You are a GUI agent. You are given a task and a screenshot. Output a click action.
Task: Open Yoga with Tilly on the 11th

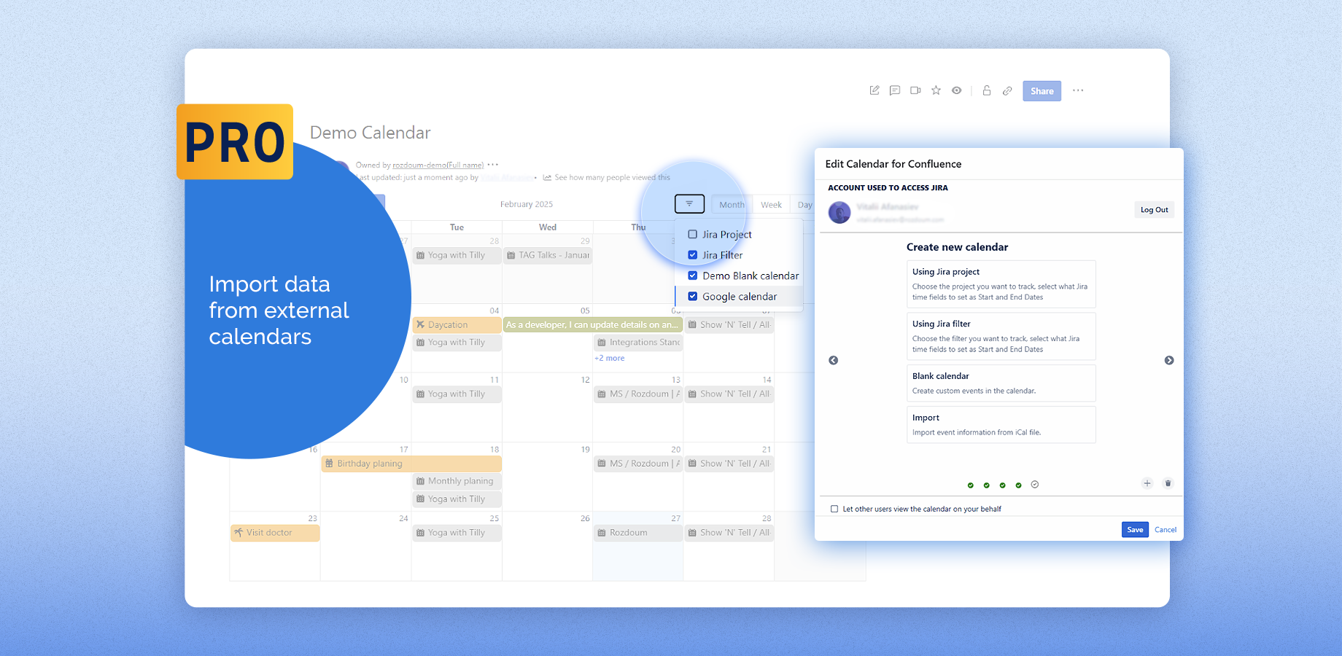[457, 394]
